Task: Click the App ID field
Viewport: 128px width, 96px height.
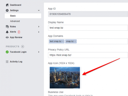Action: [x=88, y=14]
